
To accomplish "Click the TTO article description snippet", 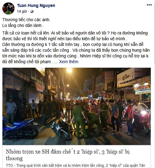I will (75, 165).
